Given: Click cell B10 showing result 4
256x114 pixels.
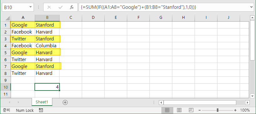Looking at the screenshot, I should point(47,87).
